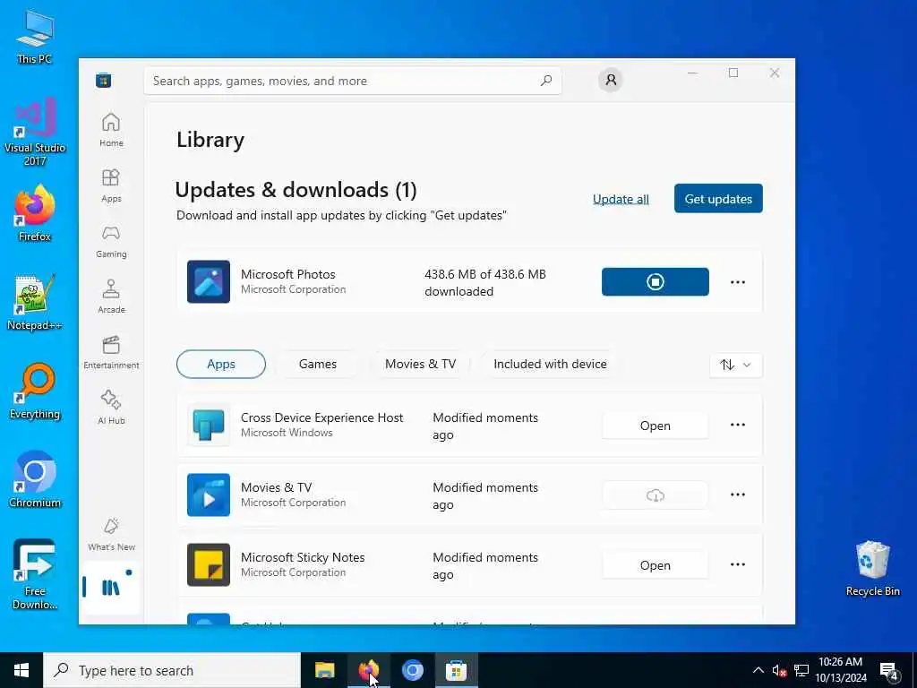Click the network tray icon

(801, 670)
